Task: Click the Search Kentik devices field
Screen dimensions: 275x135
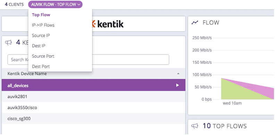Action: tap(88, 60)
